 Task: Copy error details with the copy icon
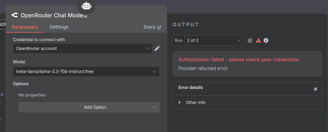point(315,89)
